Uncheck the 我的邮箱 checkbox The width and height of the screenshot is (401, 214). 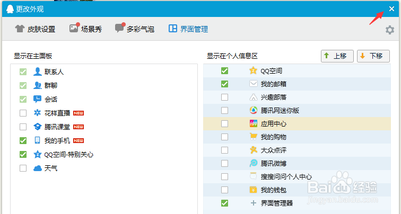click(224, 84)
